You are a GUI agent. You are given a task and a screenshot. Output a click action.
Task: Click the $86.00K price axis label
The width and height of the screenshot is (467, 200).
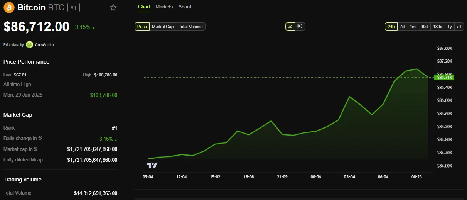tap(444, 100)
